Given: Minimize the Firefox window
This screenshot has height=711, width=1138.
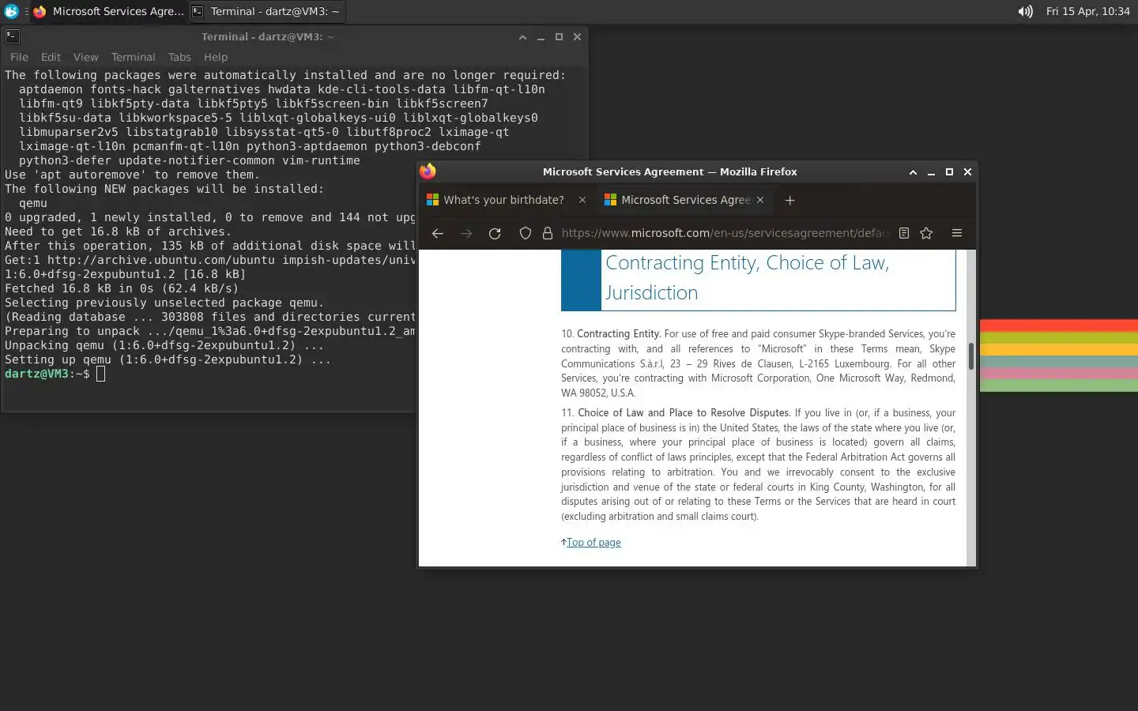Looking at the screenshot, I should coord(931,172).
